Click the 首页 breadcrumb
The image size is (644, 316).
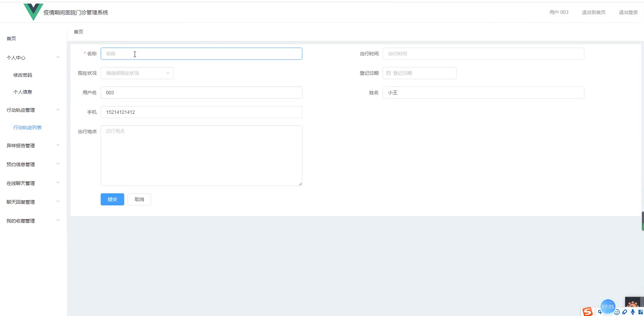coord(78,32)
